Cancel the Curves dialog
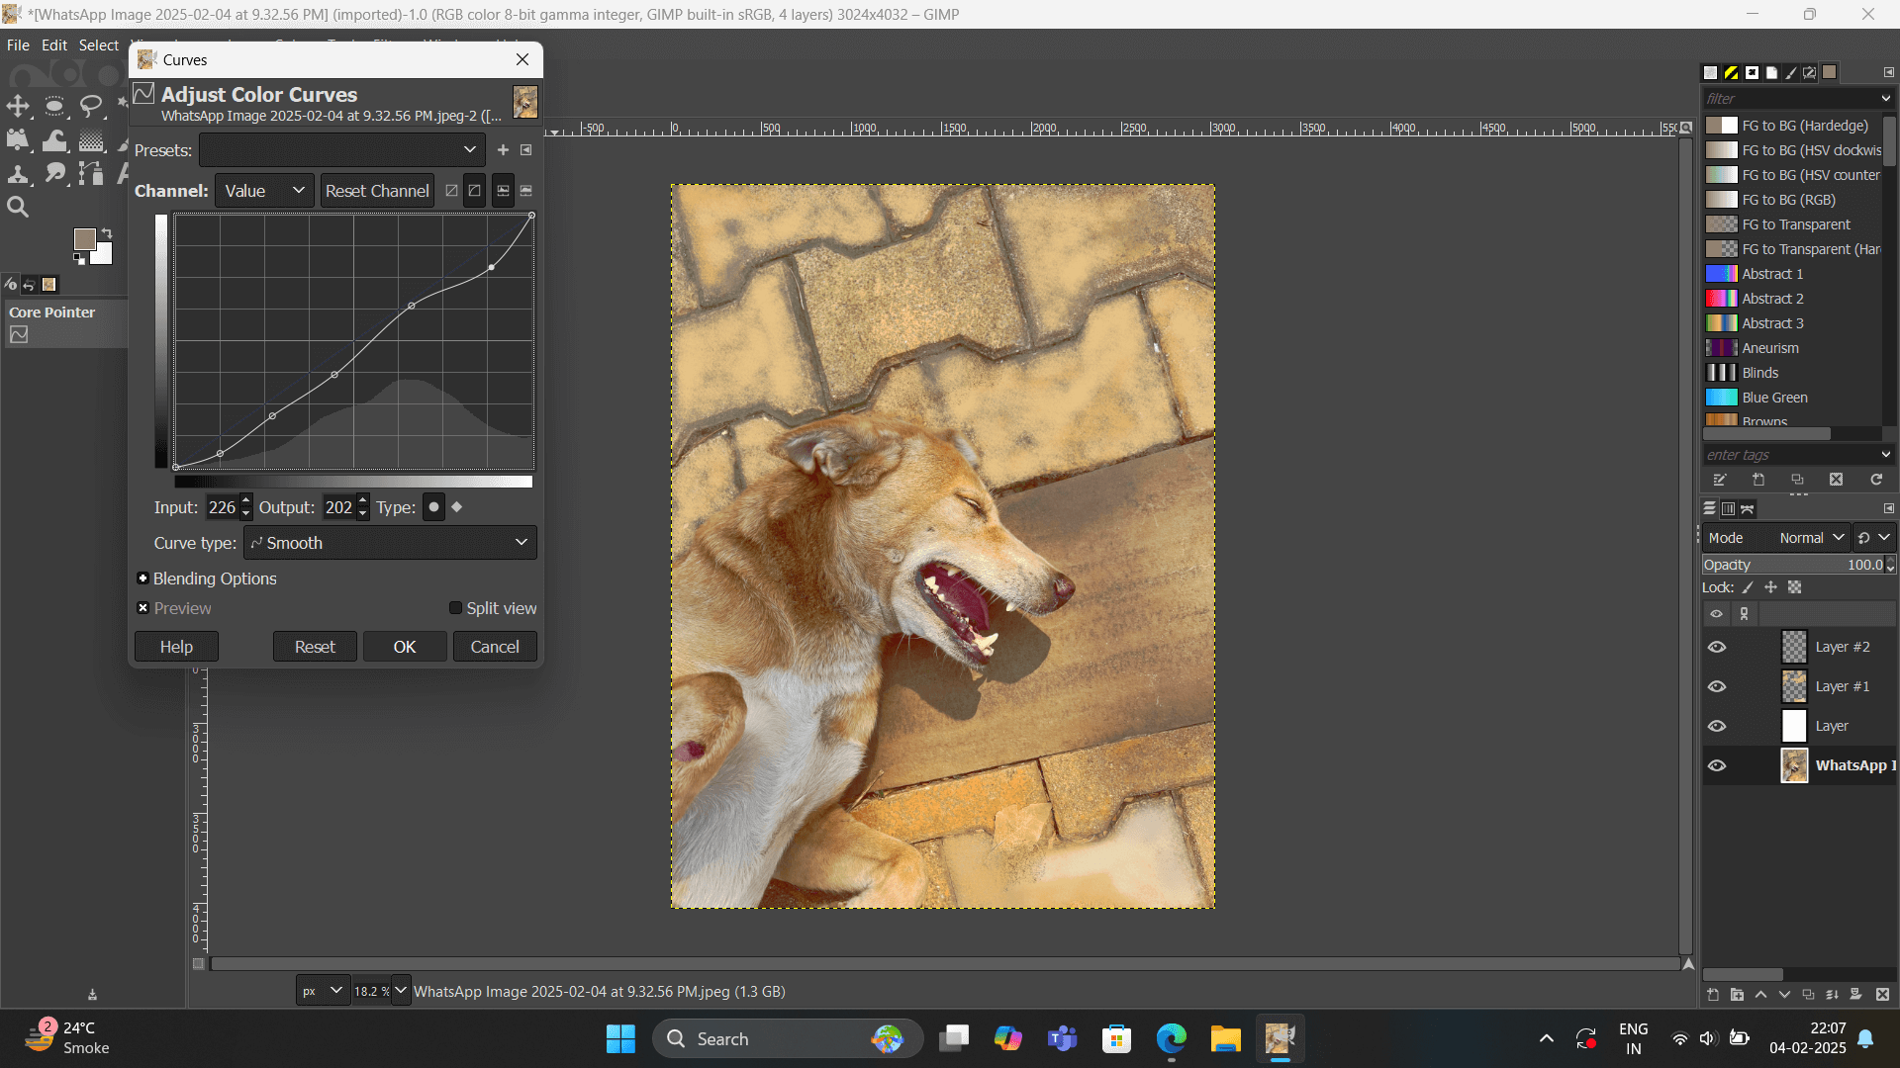This screenshot has width=1900, height=1068. coord(495,647)
